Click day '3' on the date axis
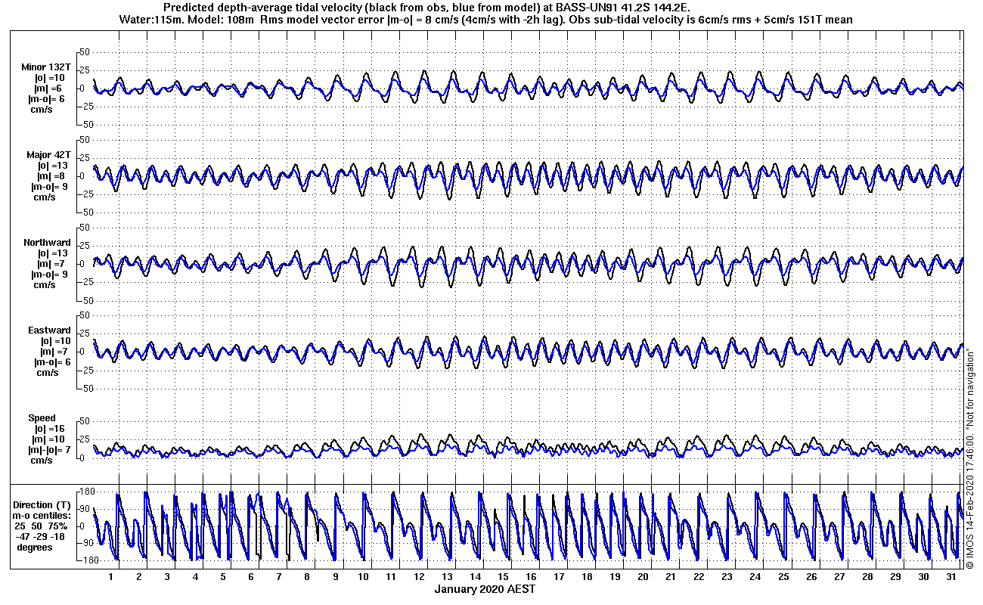Viewport: 983px width, 605px height. tap(167, 576)
